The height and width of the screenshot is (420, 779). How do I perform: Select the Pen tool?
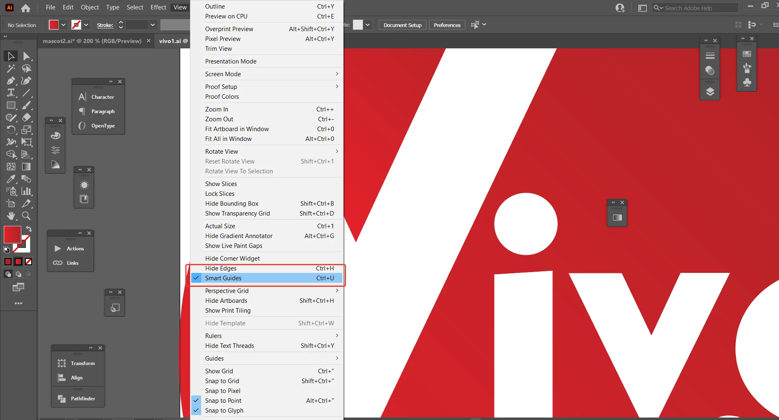[x=11, y=81]
